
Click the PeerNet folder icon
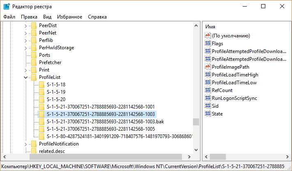pyautogui.click(x=34, y=33)
